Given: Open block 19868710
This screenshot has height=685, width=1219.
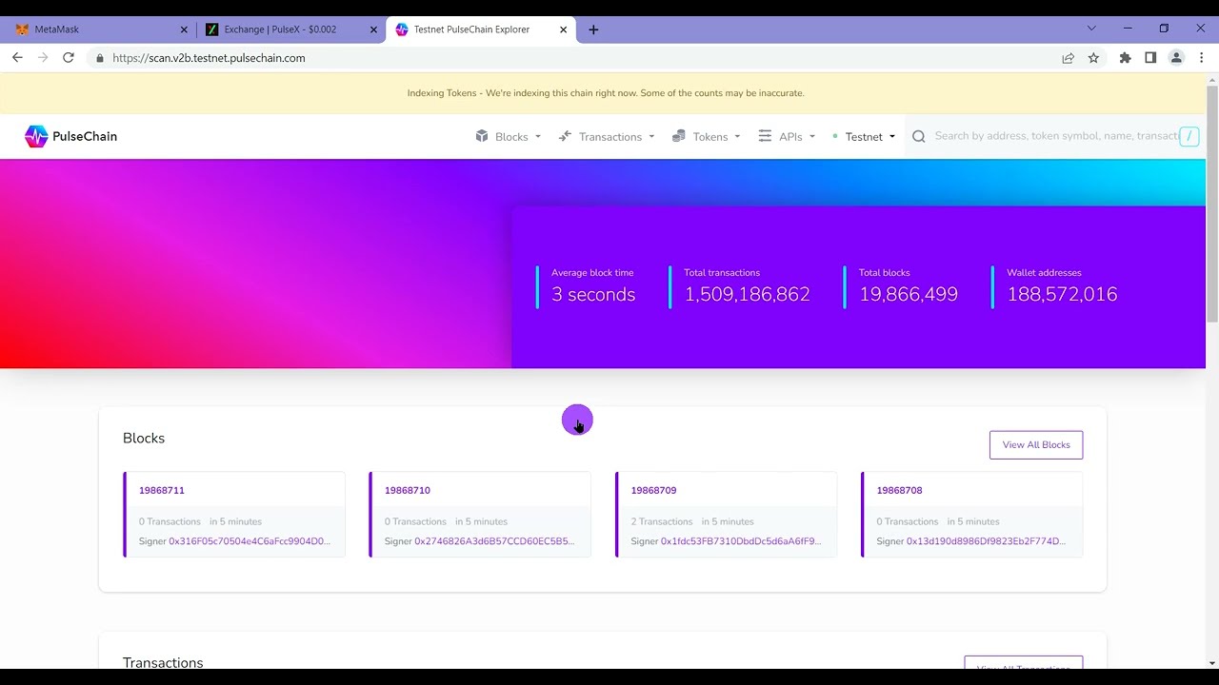Looking at the screenshot, I should (408, 490).
